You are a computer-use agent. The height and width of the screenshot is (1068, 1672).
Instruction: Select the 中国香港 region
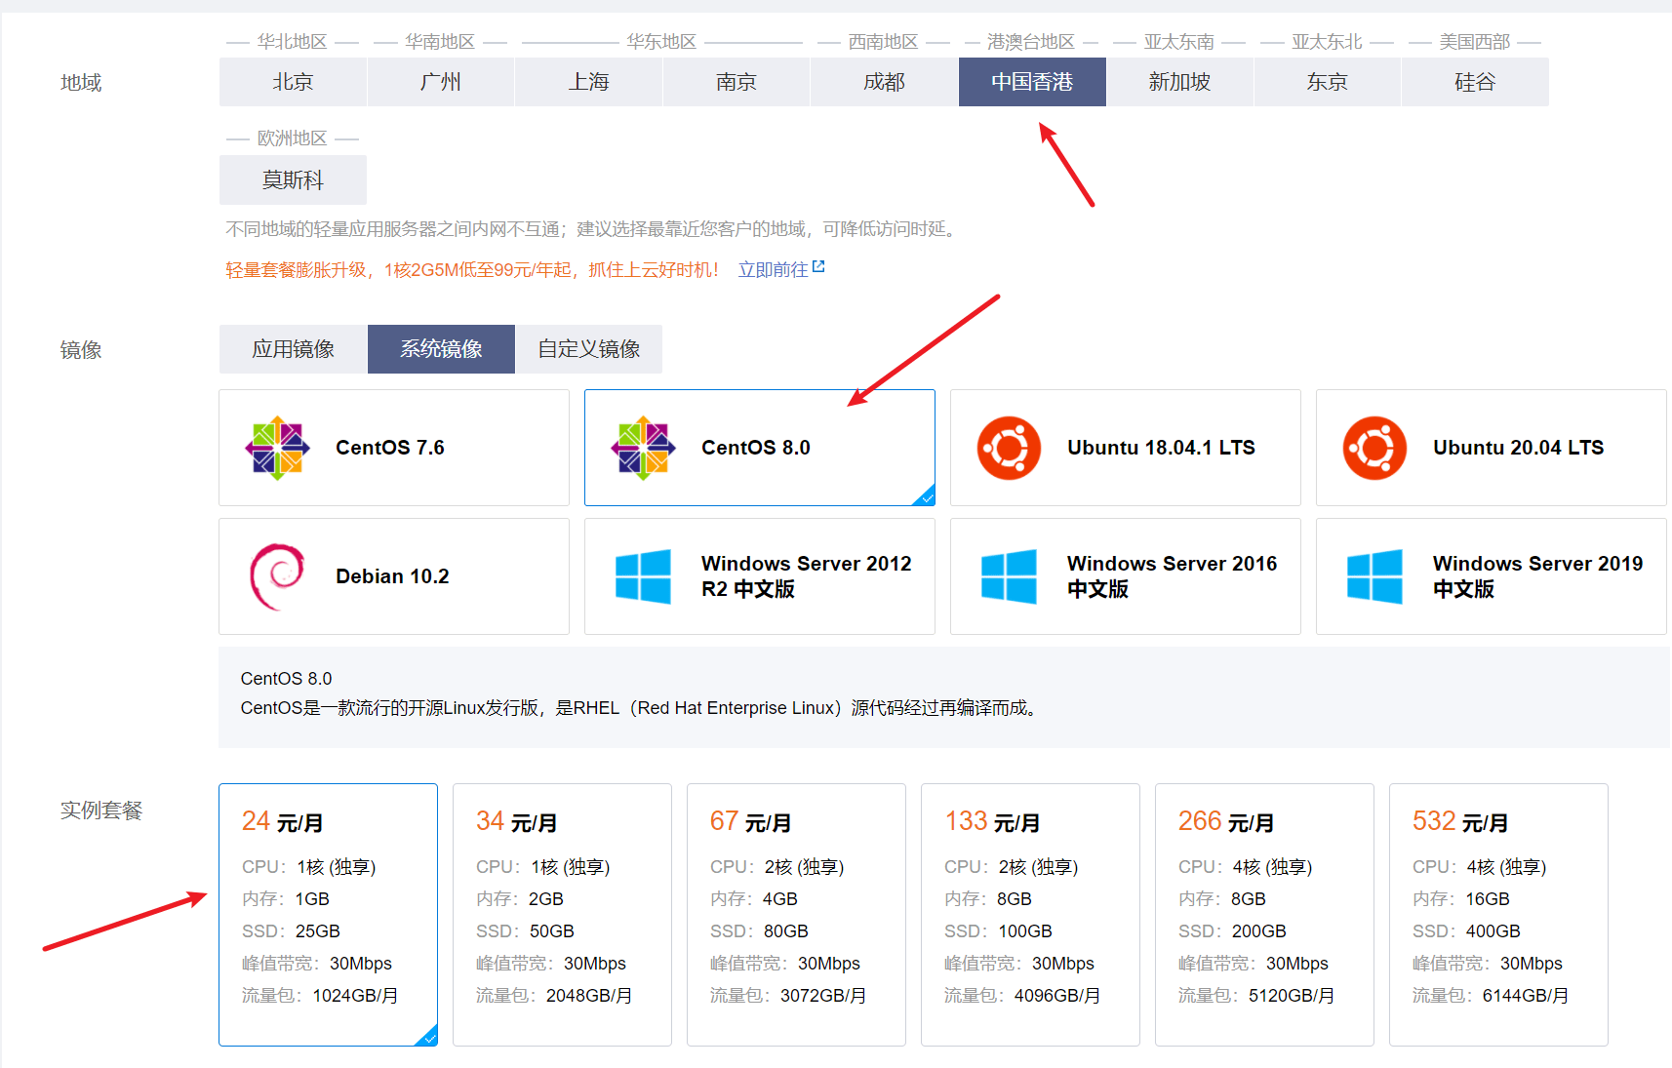[x=1032, y=82]
